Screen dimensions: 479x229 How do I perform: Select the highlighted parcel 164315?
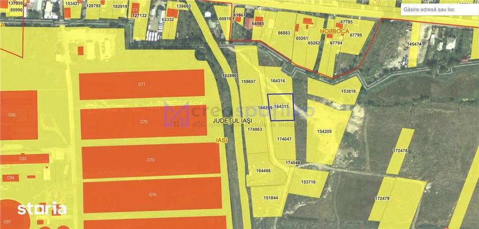[x=280, y=107]
